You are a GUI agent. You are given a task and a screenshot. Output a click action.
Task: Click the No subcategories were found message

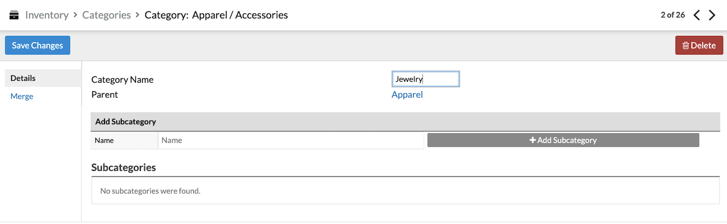pos(150,191)
